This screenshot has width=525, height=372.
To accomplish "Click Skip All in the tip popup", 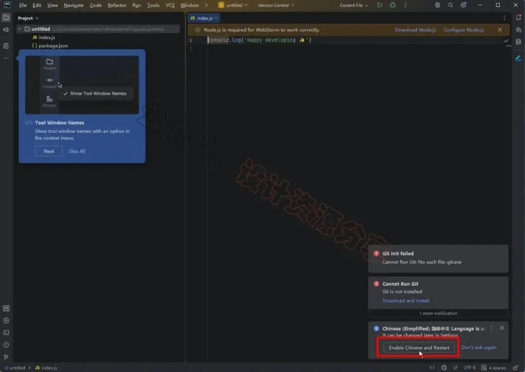I will 77,151.
